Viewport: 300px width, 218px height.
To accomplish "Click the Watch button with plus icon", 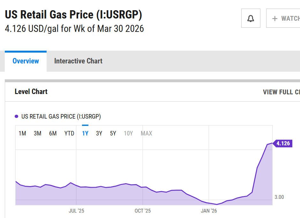I will (x=285, y=18).
